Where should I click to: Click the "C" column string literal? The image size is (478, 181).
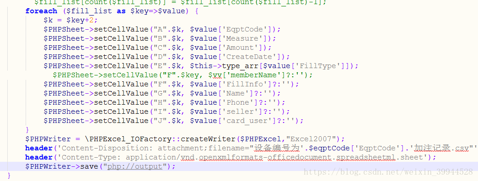click(x=160, y=48)
